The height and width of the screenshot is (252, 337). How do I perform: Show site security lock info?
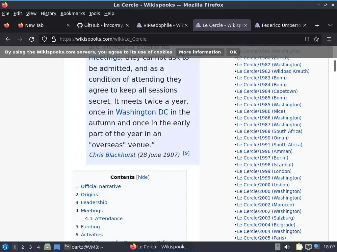pos(54,39)
